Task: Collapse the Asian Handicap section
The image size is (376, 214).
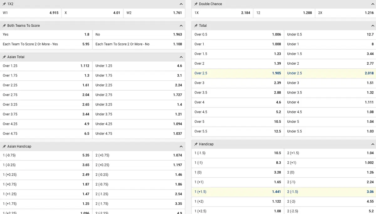Action: click(x=181, y=147)
